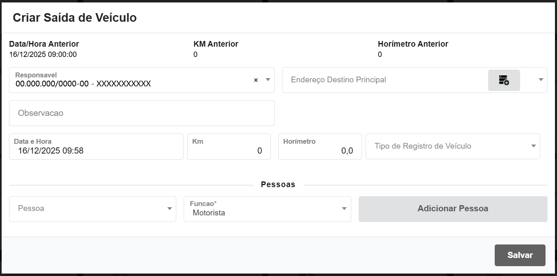Click the Adicionar Pessoa button
557x276 pixels.
[452, 209]
